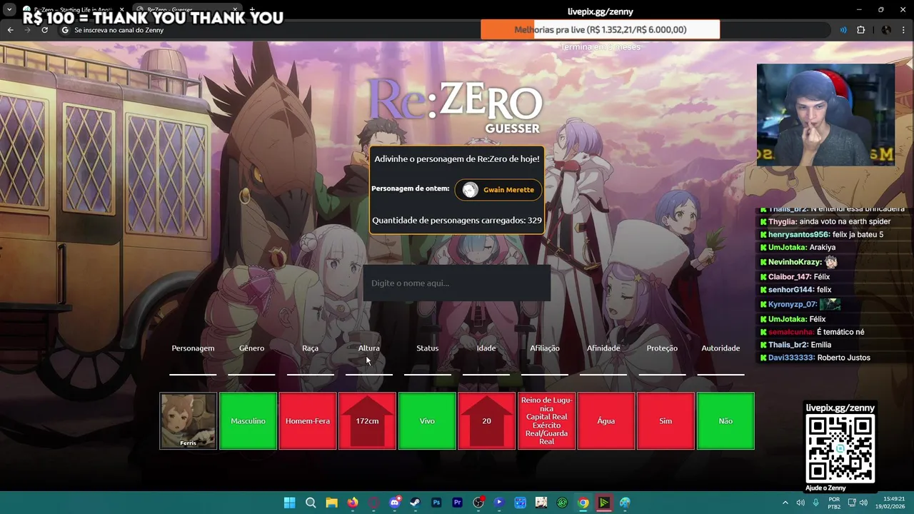Click the Gênero column header
Image resolution: width=914 pixels, height=514 pixels.
pyautogui.click(x=251, y=348)
